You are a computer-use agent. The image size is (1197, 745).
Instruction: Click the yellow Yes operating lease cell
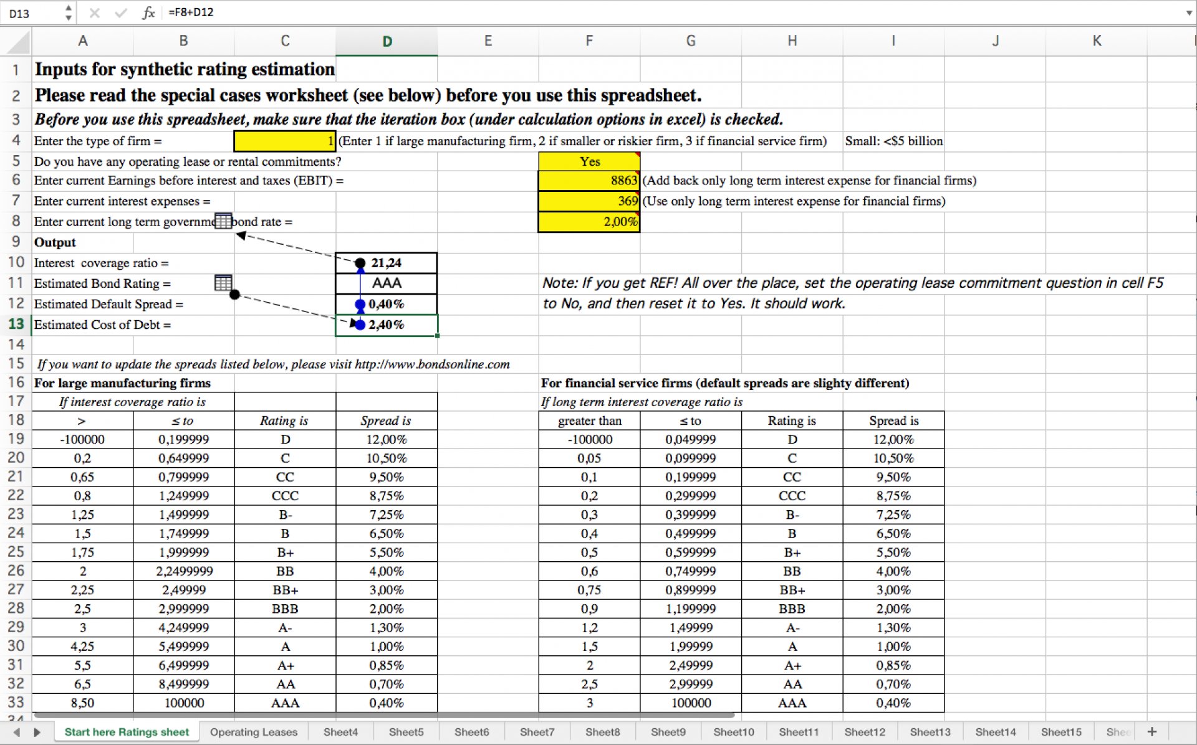pos(589,161)
